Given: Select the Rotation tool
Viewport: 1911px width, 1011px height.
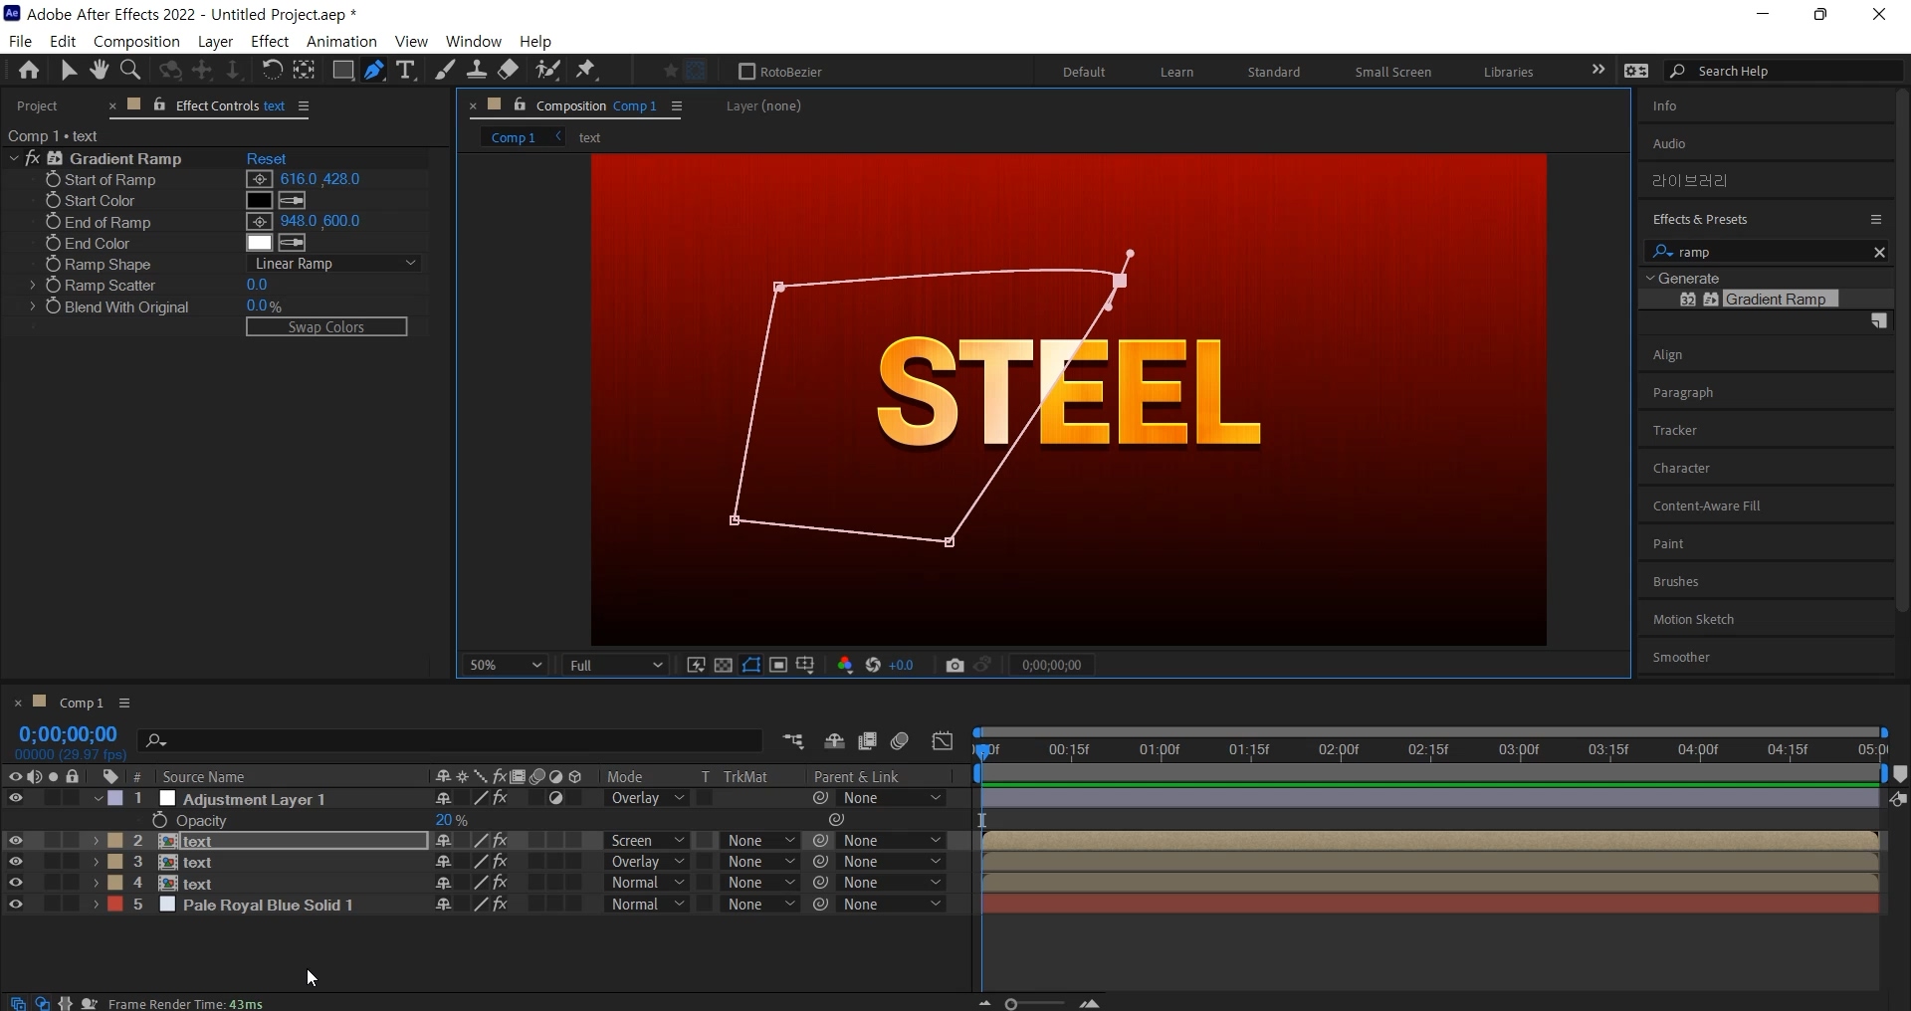Looking at the screenshot, I should (x=272, y=70).
